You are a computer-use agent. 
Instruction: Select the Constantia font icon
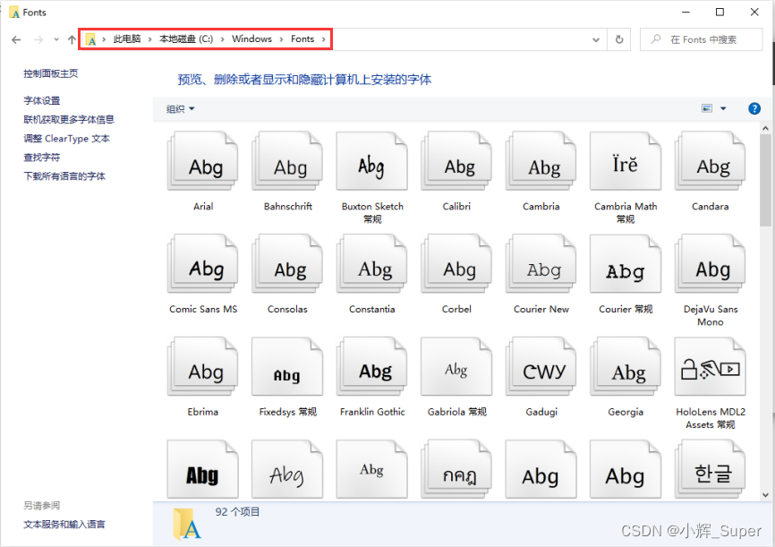click(x=371, y=264)
